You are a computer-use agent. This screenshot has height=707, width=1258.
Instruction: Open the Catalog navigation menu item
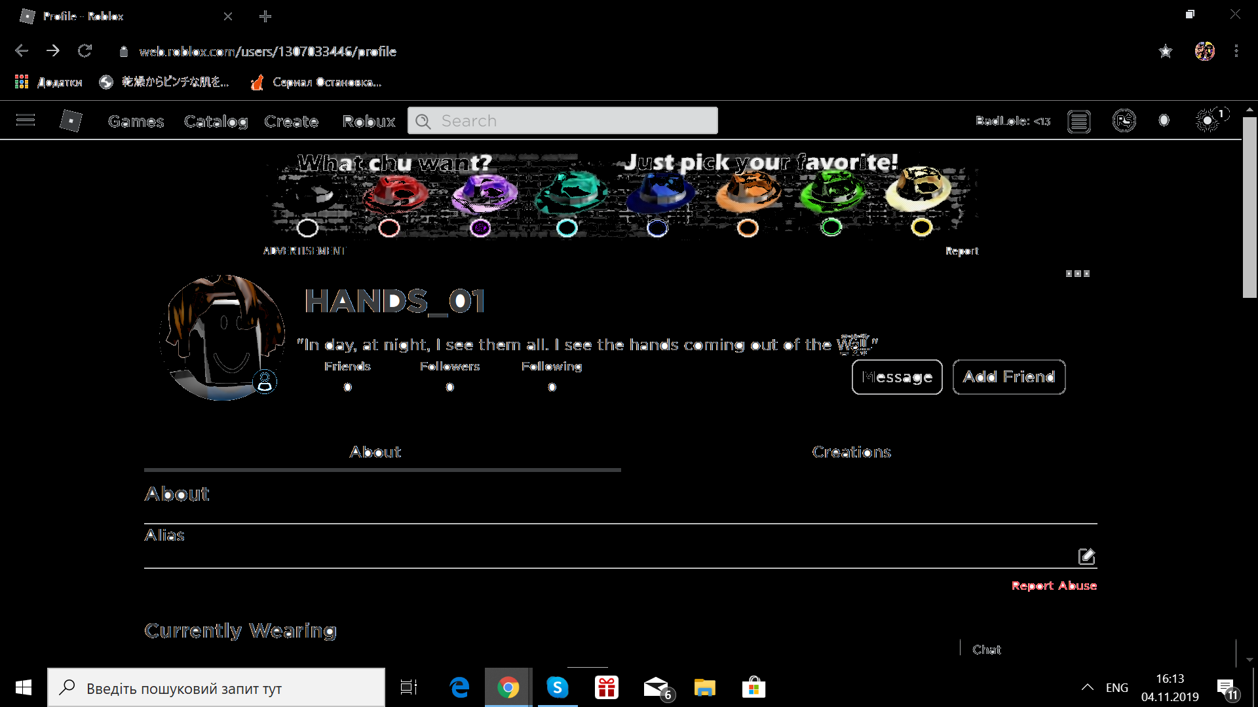(x=216, y=121)
